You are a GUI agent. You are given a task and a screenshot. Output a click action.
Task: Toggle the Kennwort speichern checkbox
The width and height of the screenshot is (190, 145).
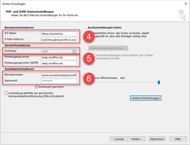[x=36, y=87]
